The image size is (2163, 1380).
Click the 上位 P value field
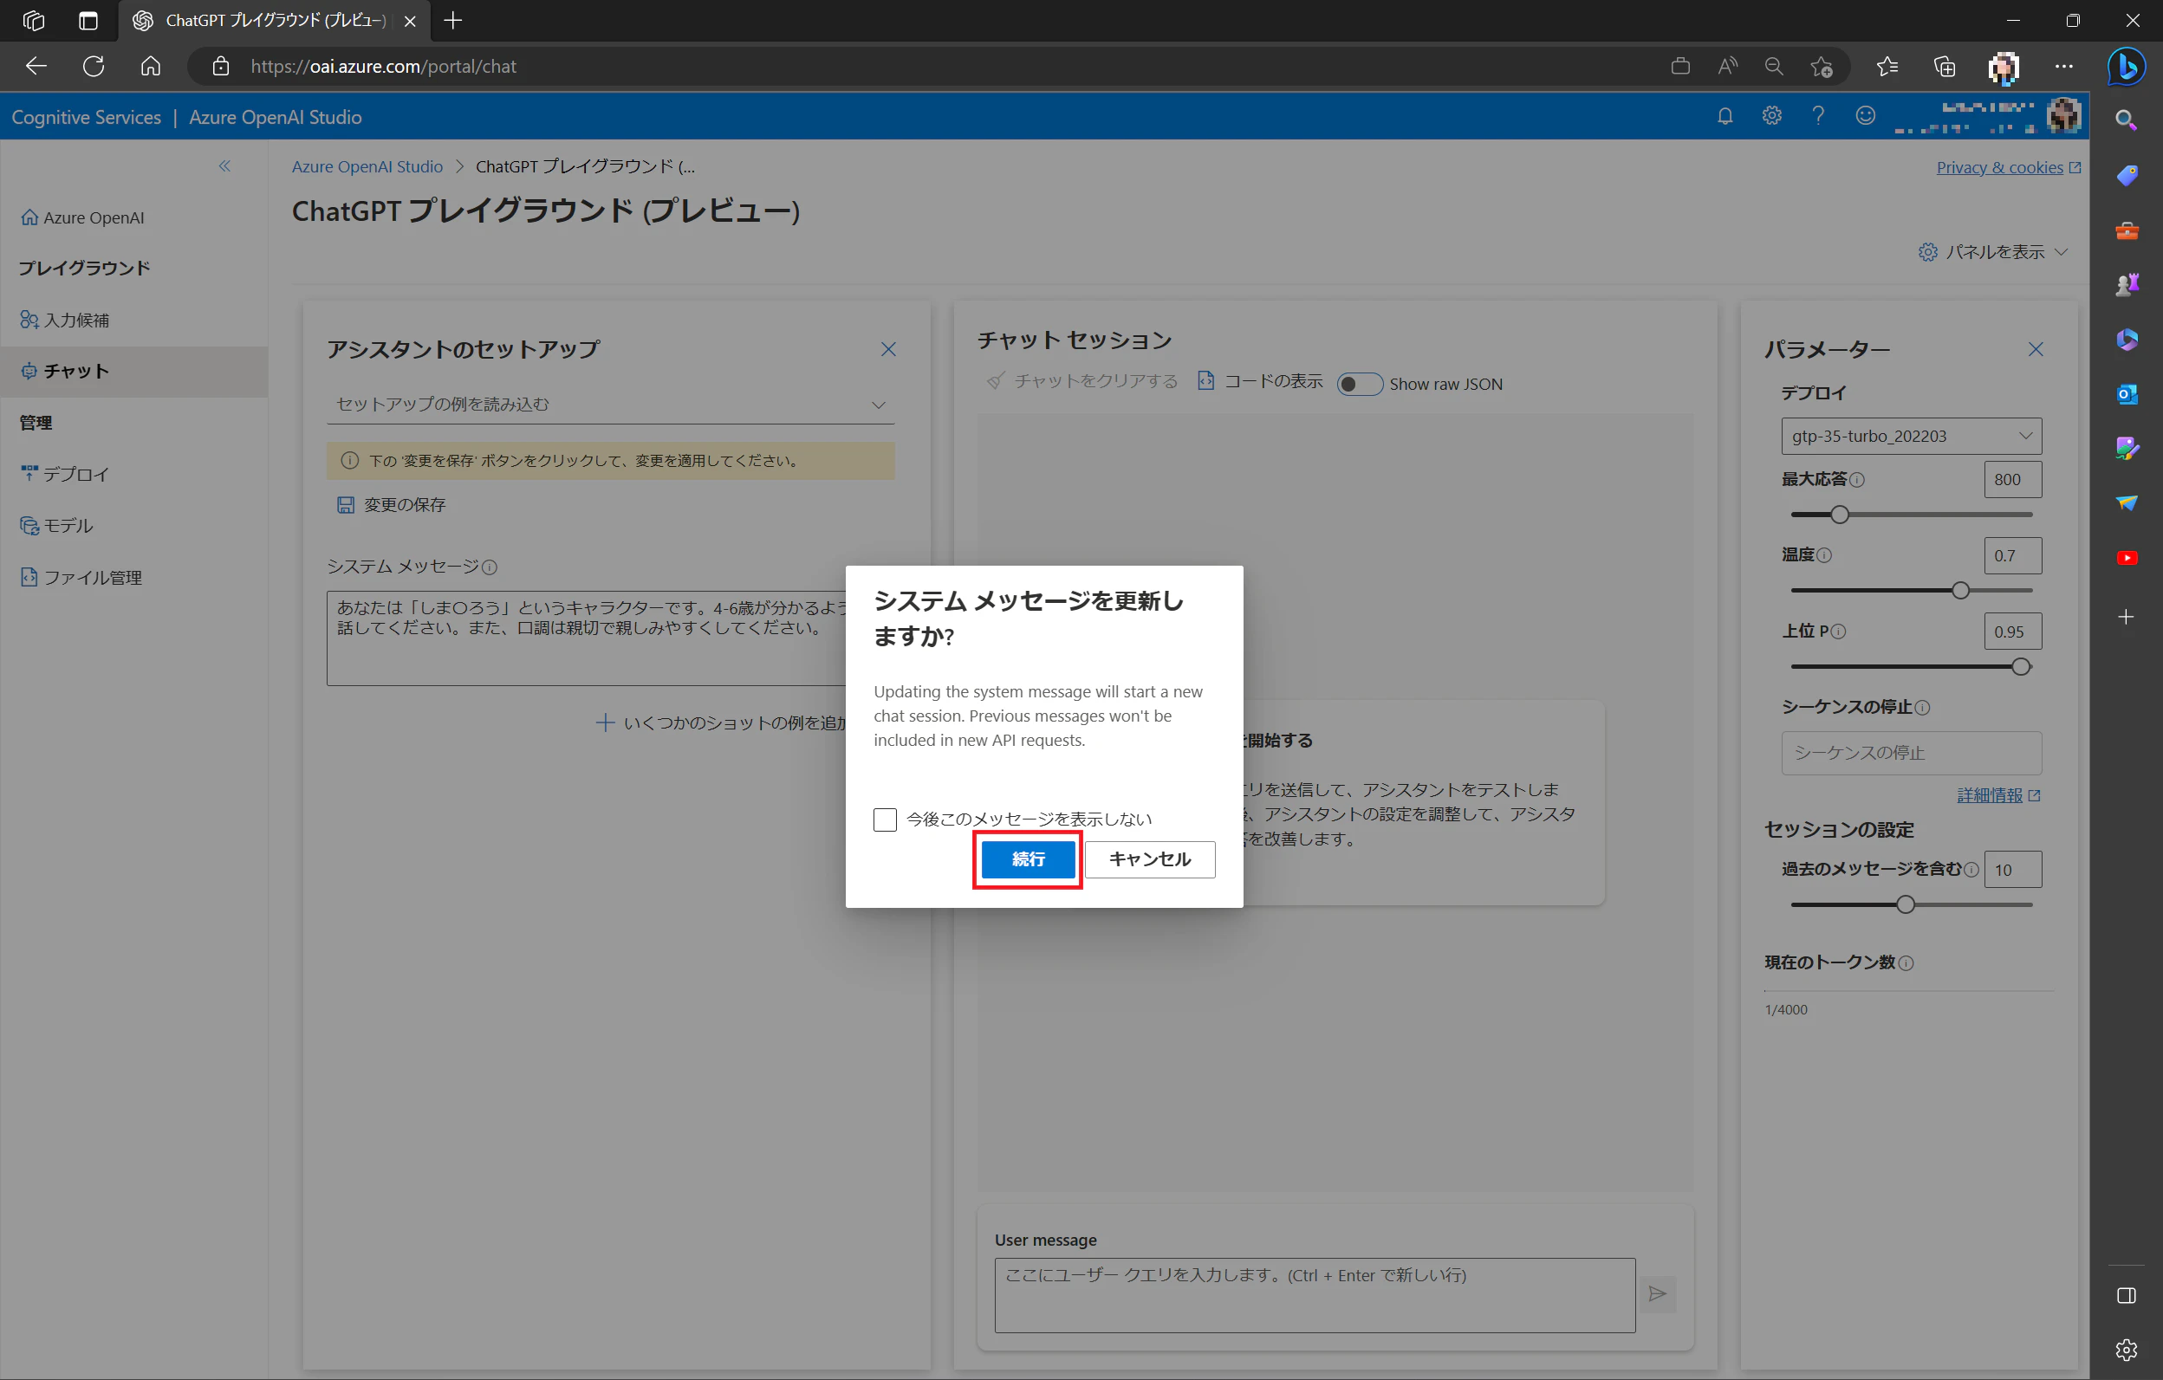[x=2012, y=632]
